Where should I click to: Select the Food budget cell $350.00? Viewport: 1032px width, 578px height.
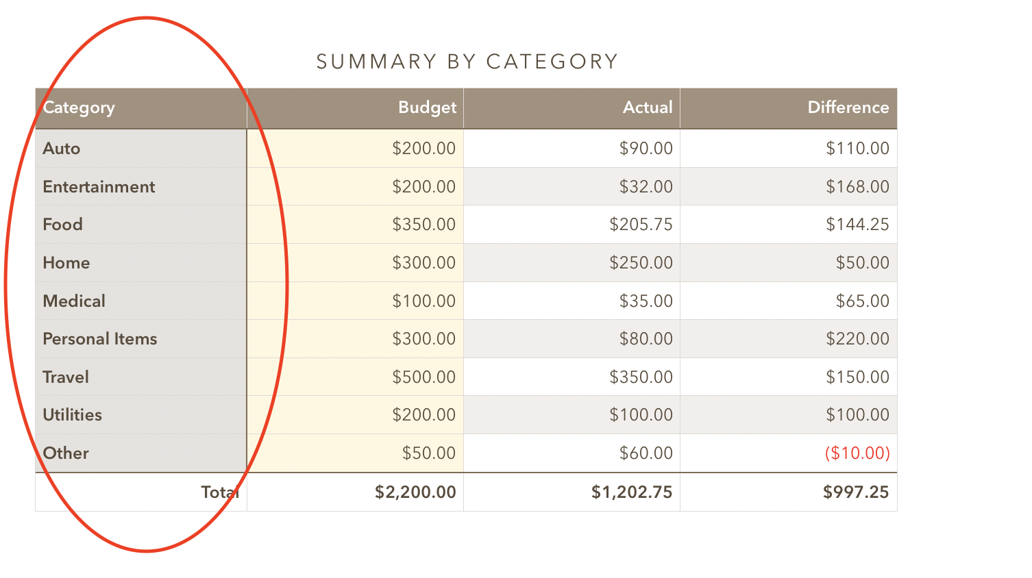pos(423,225)
